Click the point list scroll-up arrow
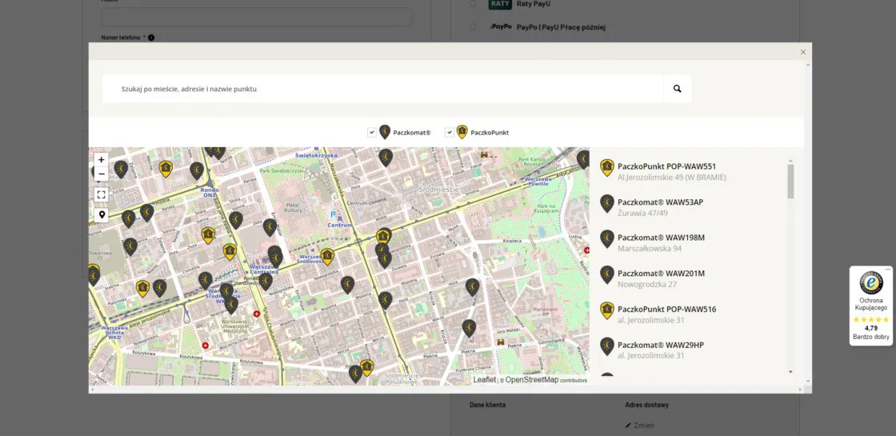 790,161
